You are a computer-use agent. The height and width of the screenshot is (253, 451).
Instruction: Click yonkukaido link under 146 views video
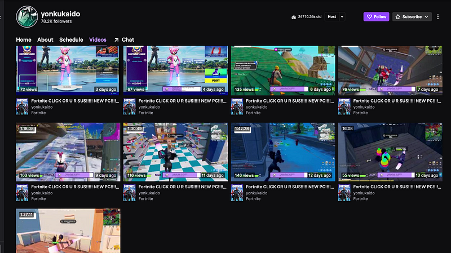(257, 193)
